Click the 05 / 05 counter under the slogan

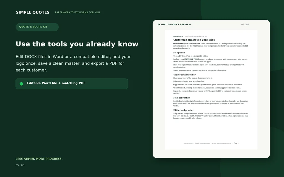pyautogui.click(x=20, y=165)
